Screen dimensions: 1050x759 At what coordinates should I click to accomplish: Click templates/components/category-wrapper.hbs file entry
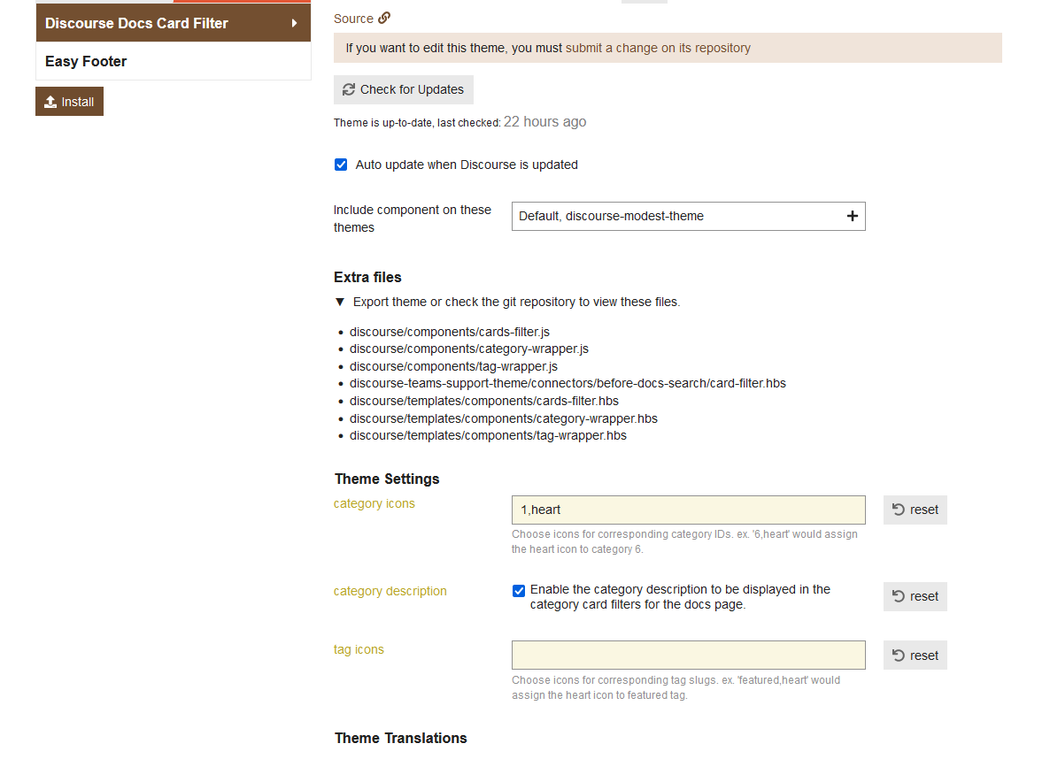504,419
